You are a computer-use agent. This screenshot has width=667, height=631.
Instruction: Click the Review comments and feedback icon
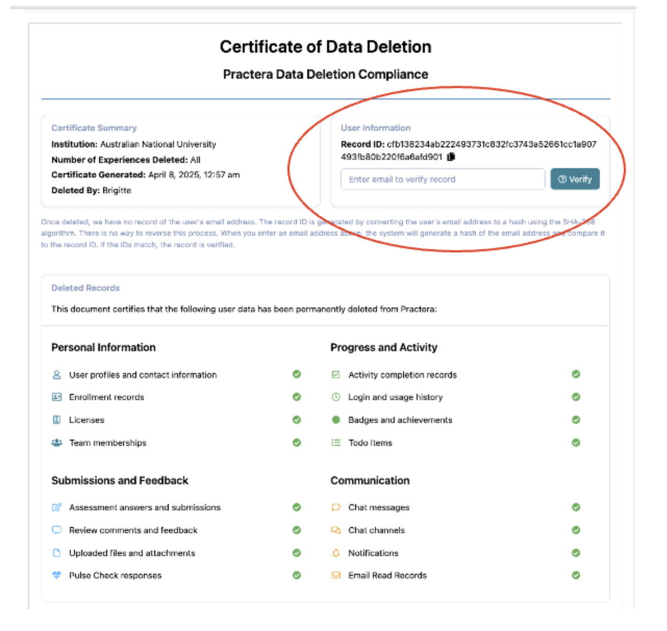pos(57,530)
